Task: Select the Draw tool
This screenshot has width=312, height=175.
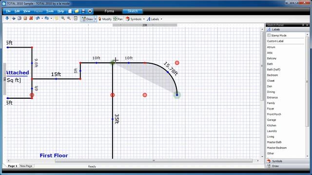Action: coord(88,19)
